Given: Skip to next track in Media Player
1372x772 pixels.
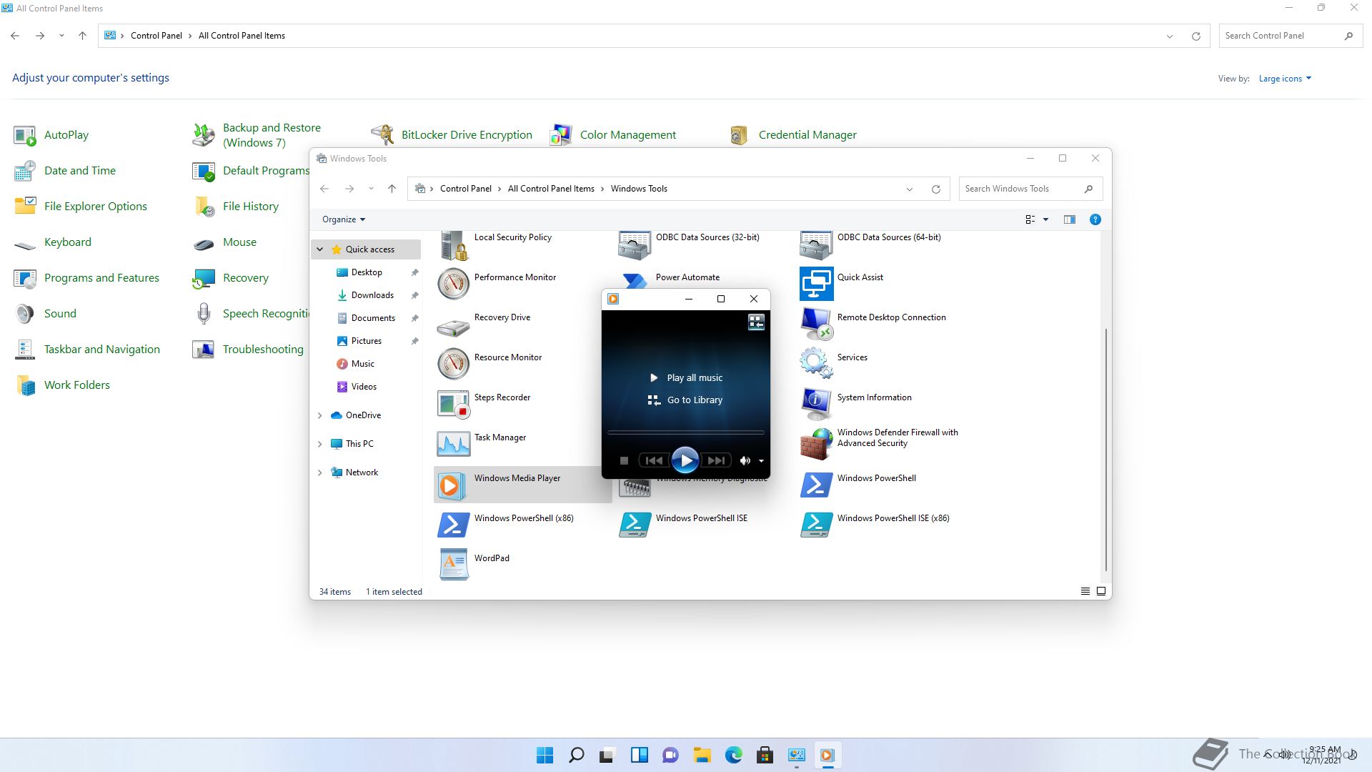Looking at the screenshot, I should tap(716, 461).
